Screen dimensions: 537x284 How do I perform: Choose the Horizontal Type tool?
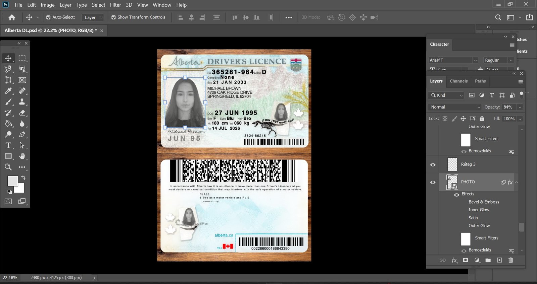(8, 145)
